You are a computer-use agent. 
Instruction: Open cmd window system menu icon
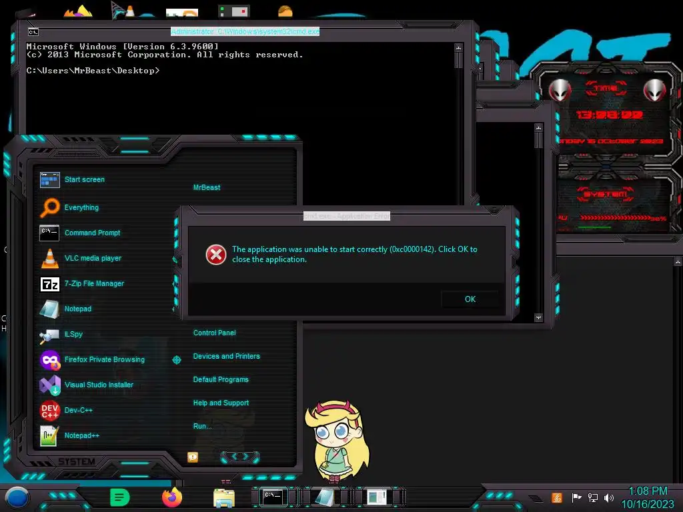point(33,32)
